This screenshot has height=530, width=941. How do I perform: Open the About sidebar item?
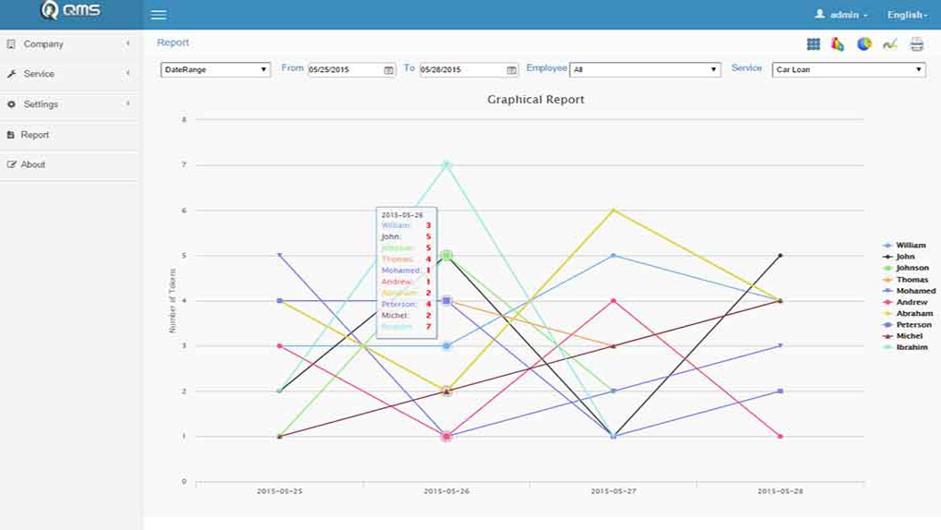[x=71, y=164]
